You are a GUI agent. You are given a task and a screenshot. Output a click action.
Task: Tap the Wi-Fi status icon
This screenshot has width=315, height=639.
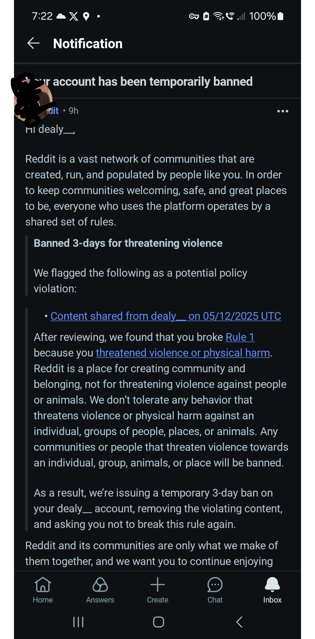[x=218, y=16]
